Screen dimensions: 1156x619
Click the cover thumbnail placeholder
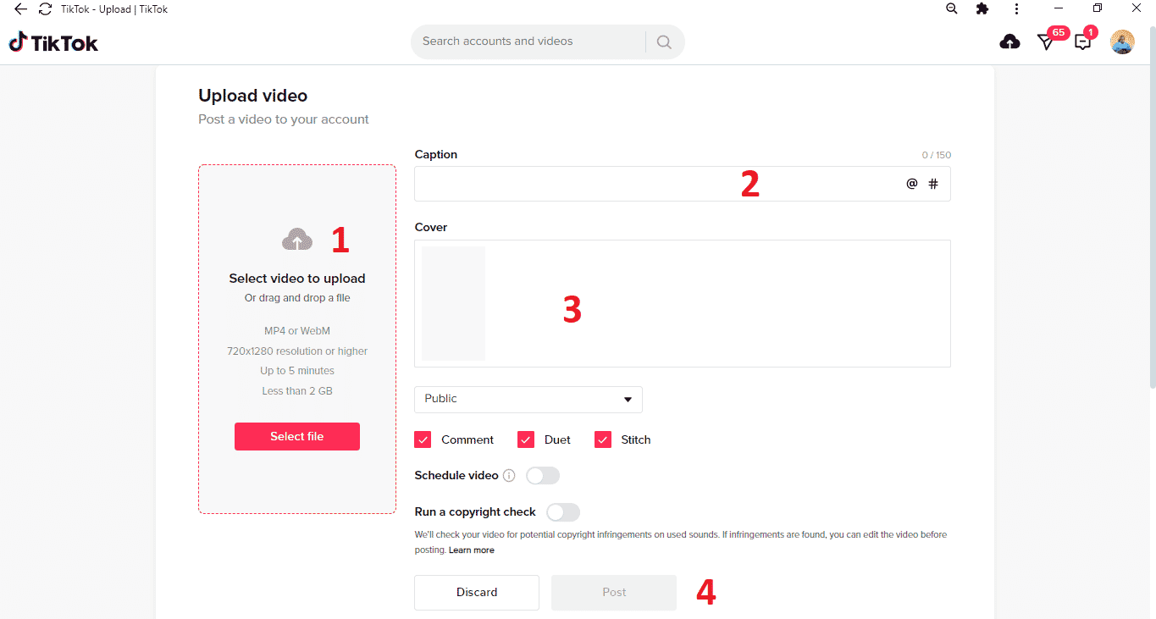(454, 304)
